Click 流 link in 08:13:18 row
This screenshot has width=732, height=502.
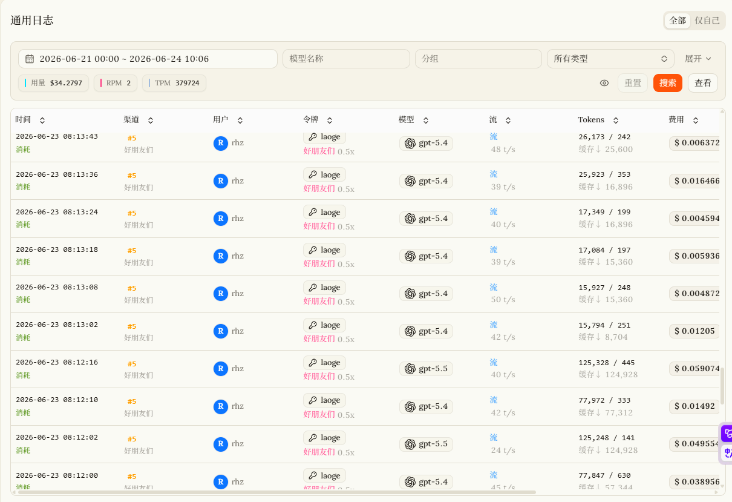pyautogui.click(x=494, y=249)
